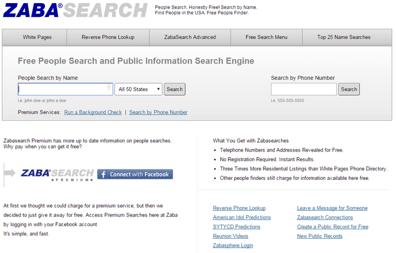Open Run a Background Check link
This screenshot has width=396, height=253.
pos(93,112)
